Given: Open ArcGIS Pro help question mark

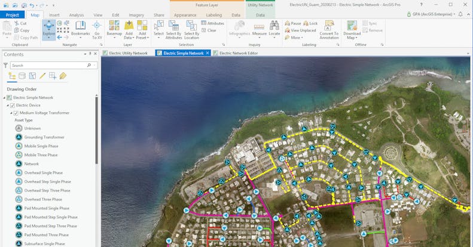Looking at the screenshot, I should pos(421,5).
